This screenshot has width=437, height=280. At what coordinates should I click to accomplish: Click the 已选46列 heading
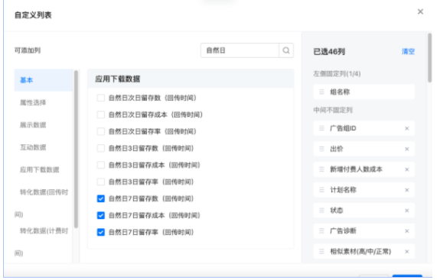tap(329, 52)
